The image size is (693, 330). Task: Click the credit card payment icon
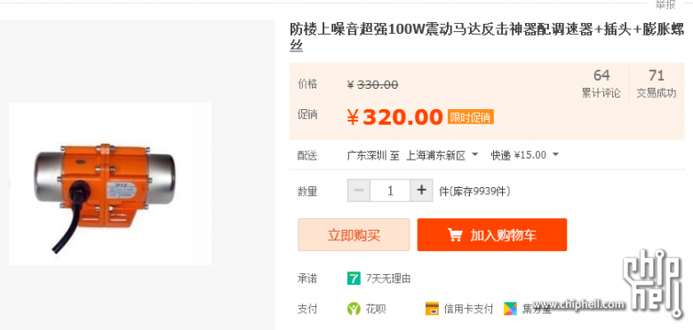(x=432, y=309)
